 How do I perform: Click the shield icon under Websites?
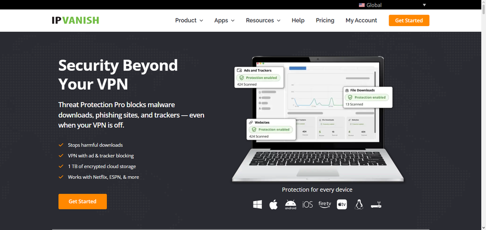(x=254, y=129)
